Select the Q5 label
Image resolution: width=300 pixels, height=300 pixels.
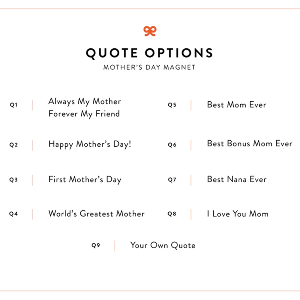pos(172,105)
